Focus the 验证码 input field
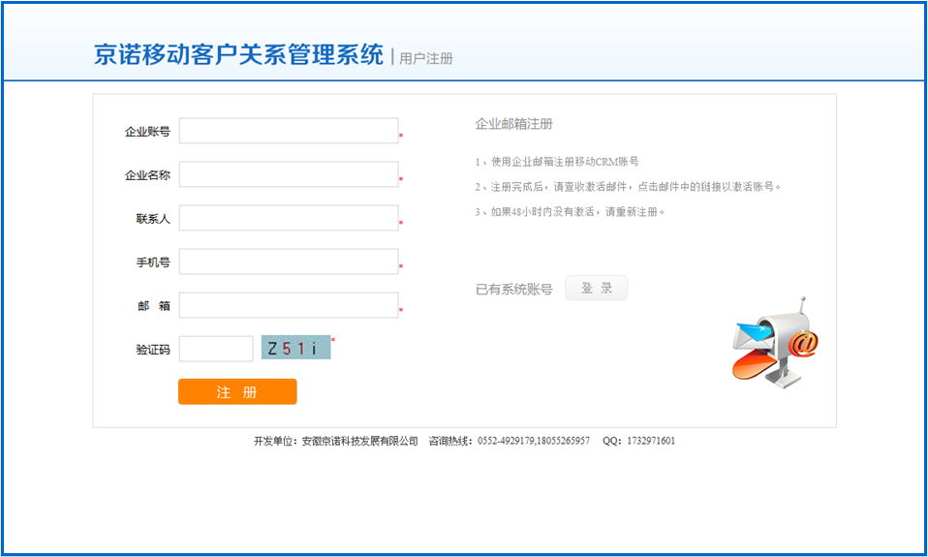The width and height of the screenshot is (928, 557). 216,349
